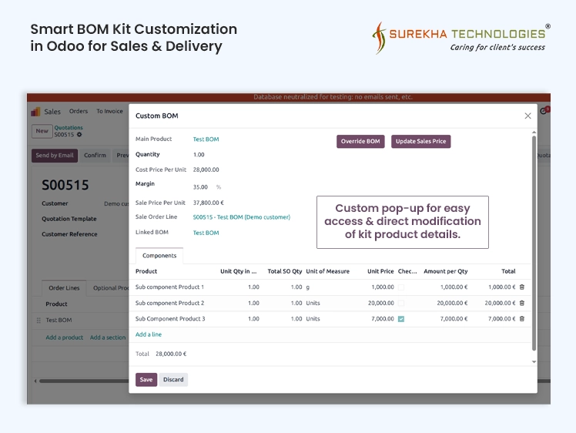Remove Sub Component Product 3 with trash icon
The width and height of the screenshot is (576, 433).
(521, 318)
